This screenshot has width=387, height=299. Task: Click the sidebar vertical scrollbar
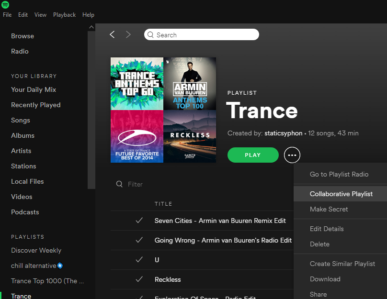point(91,105)
